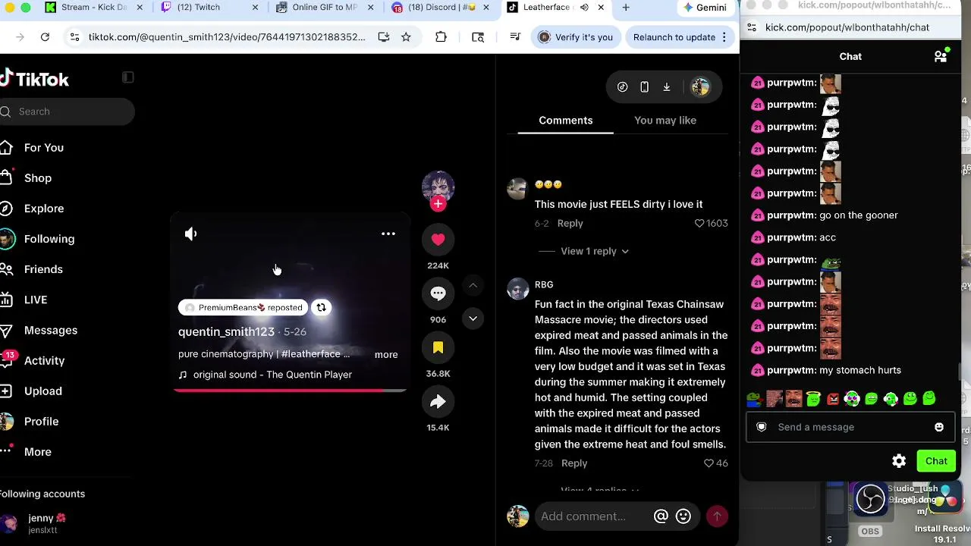This screenshot has width=971, height=546.
Task: Open Activity notifications
Action: pyautogui.click(x=44, y=360)
